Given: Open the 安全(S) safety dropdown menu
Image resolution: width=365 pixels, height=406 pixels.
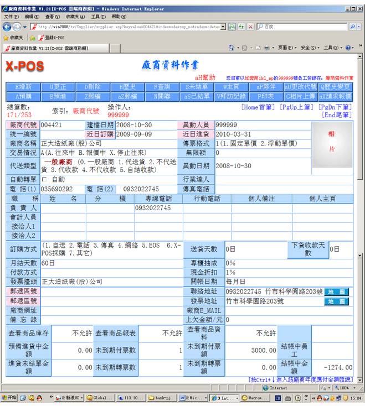Looking at the screenshot, I should point(310,48).
